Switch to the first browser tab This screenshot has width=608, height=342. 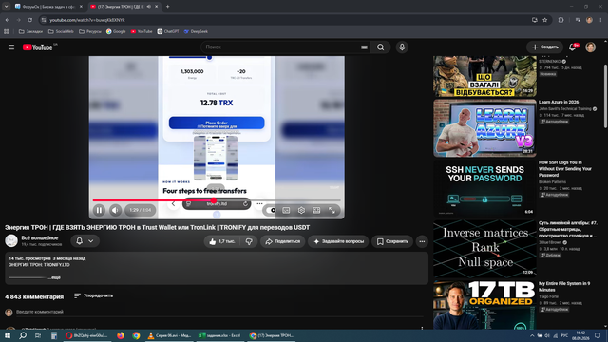click(47, 7)
